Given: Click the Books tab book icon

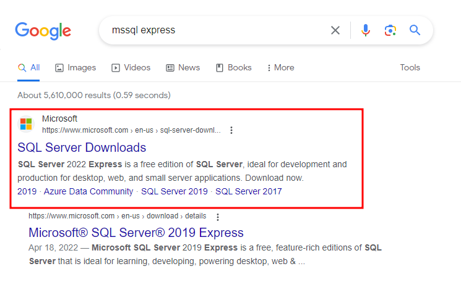Looking at the screenshot, I should point(220,68).
